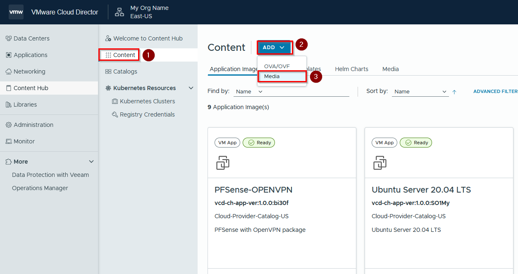518x274 pixels.
Task: Click PFSense with OpenVPN package description
Action: (260, 230)
